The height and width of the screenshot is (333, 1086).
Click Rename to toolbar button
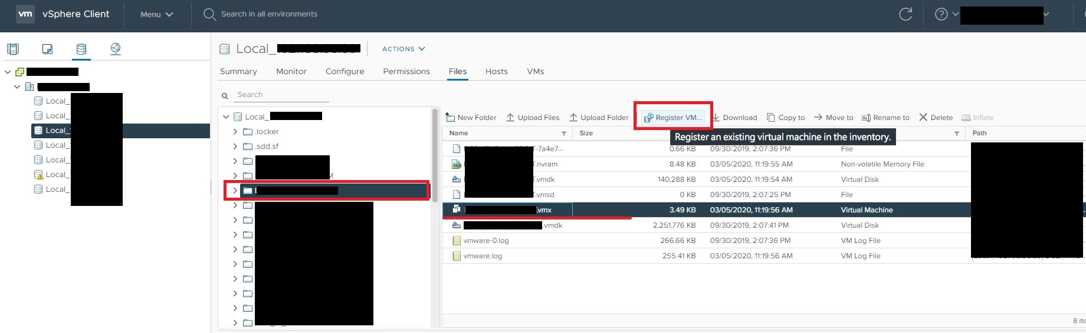[885, 118]
